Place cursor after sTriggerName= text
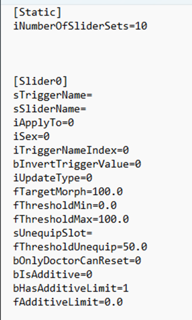 pyautogui.click(x=93, y=95)
